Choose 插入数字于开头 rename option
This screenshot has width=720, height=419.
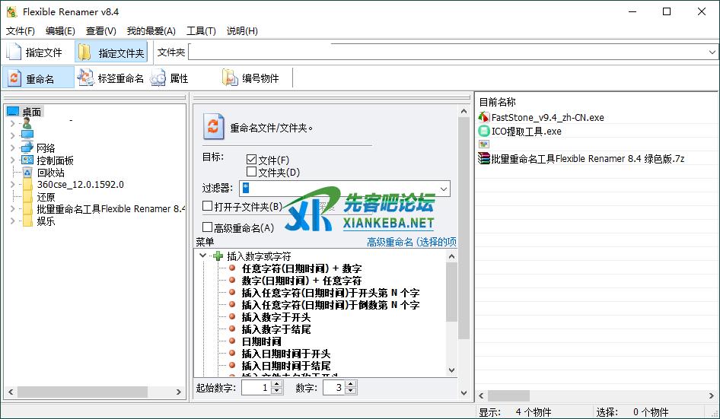(276, 317)
